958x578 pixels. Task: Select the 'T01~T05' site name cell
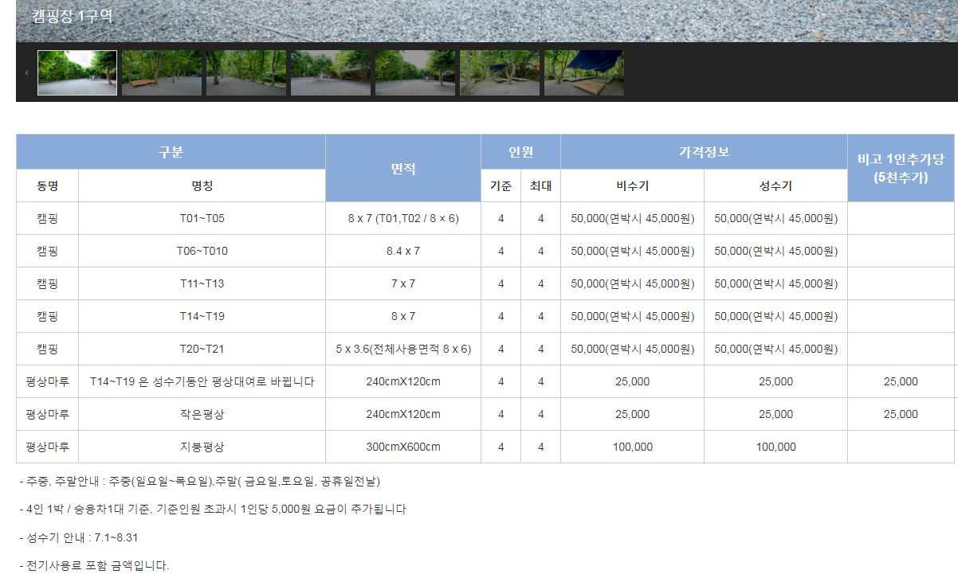202,218
